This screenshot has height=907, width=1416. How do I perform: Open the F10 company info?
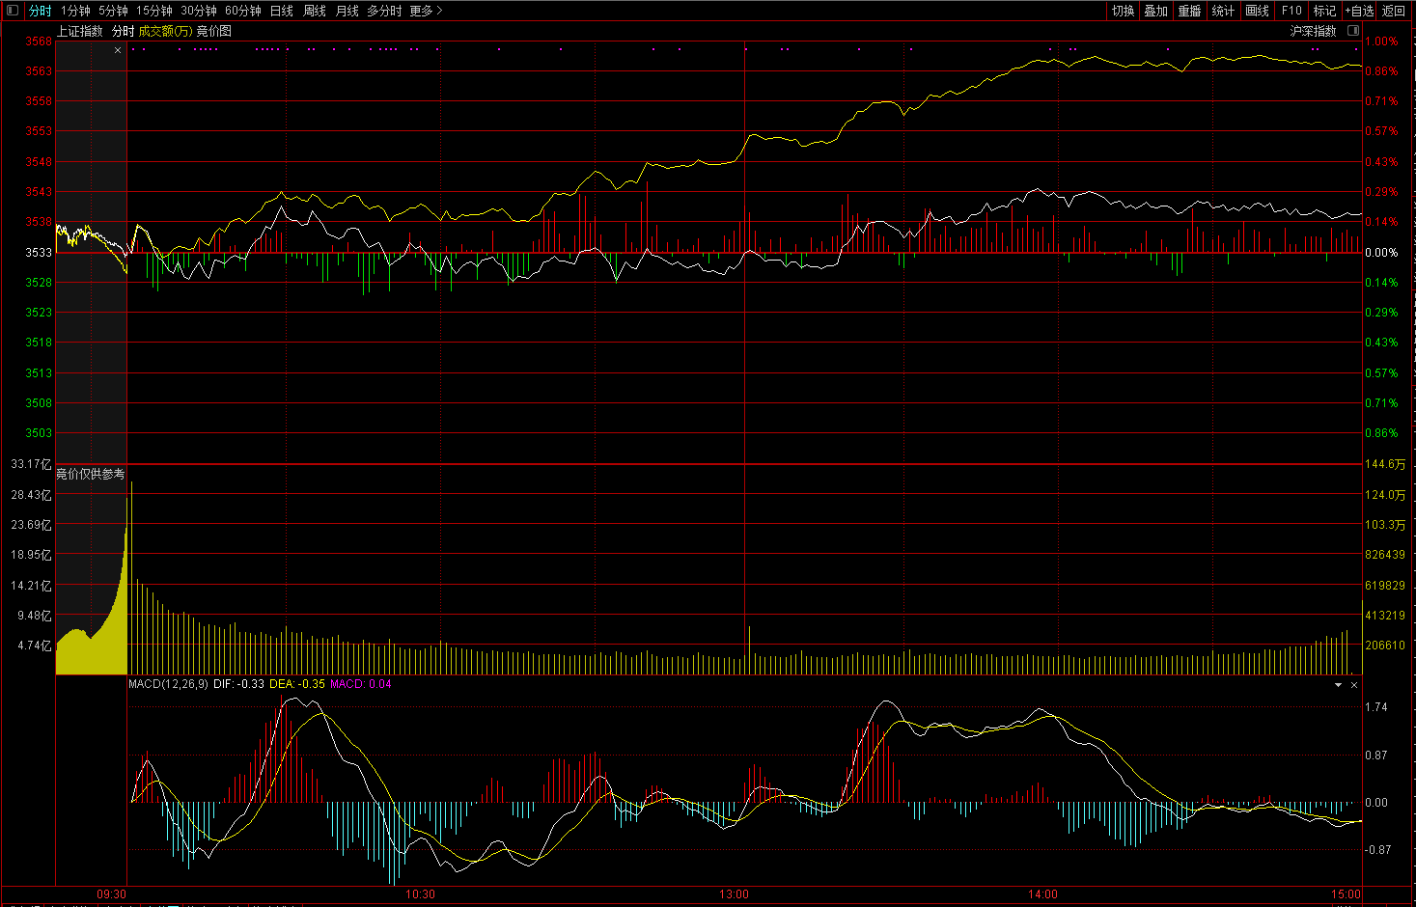[1291, 11]
